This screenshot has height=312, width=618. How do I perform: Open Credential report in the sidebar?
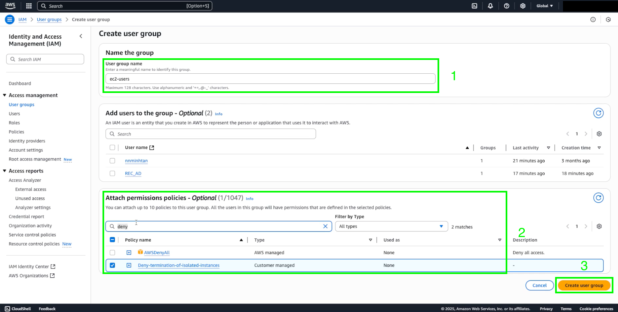[27, 217]
